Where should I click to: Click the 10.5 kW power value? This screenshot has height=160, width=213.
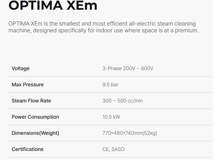click(111, 117)
